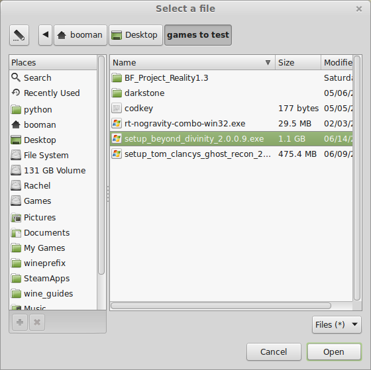Viewport: 371px width, 370px height.
Task: Open the Files (*) filter dropdown
Action: pyautogui.click(x=337, y=324)
